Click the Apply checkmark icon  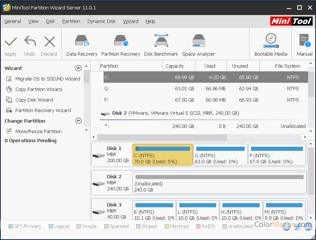(x=11, y=42)
